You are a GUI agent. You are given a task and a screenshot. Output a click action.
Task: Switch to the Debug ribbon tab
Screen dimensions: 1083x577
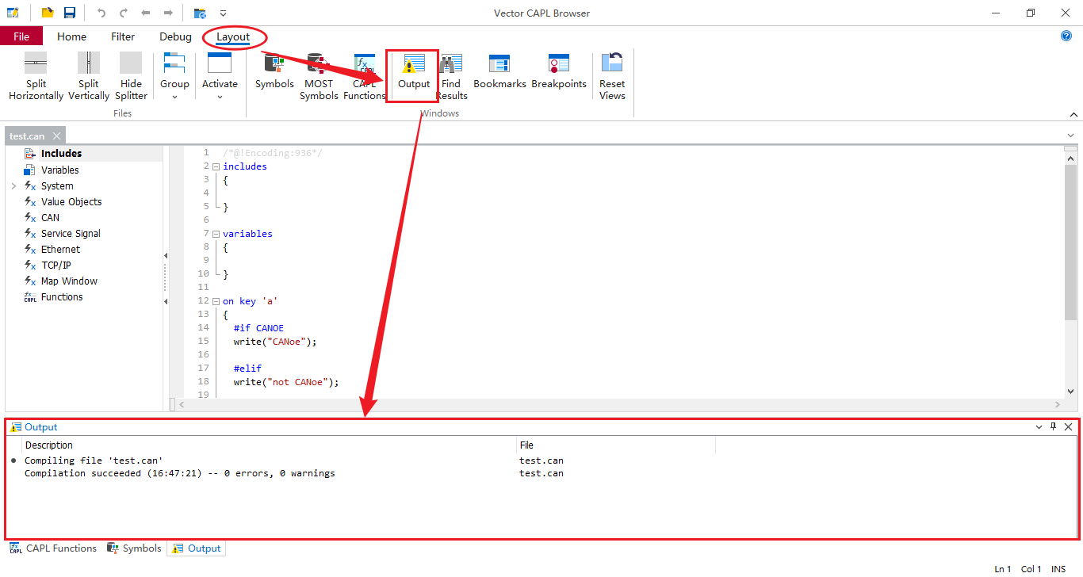(x=175, y=36)
